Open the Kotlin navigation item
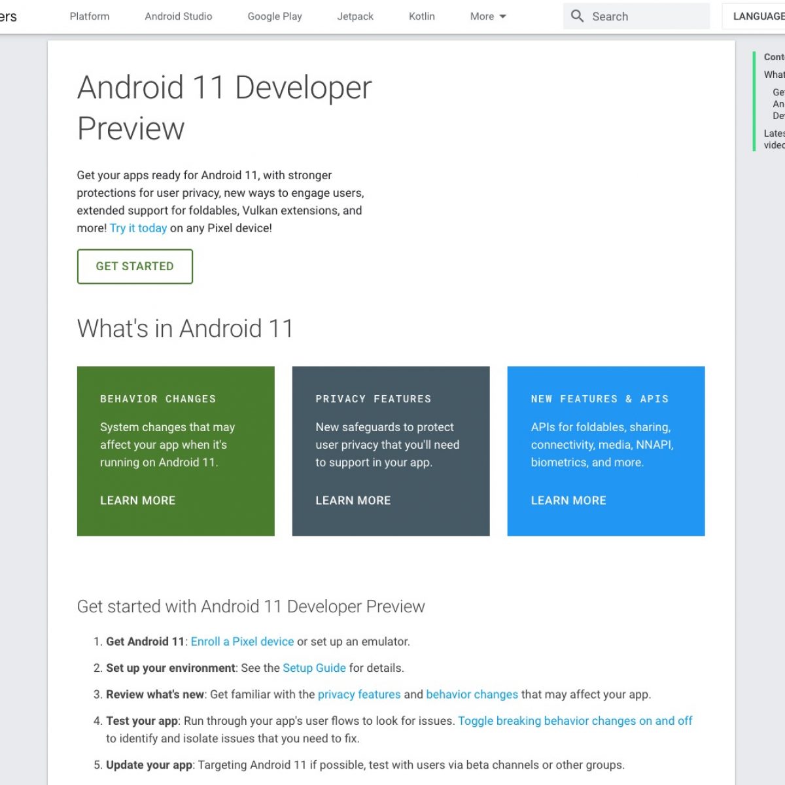Screen dimensions: 785x785 [x=422, y=16]
